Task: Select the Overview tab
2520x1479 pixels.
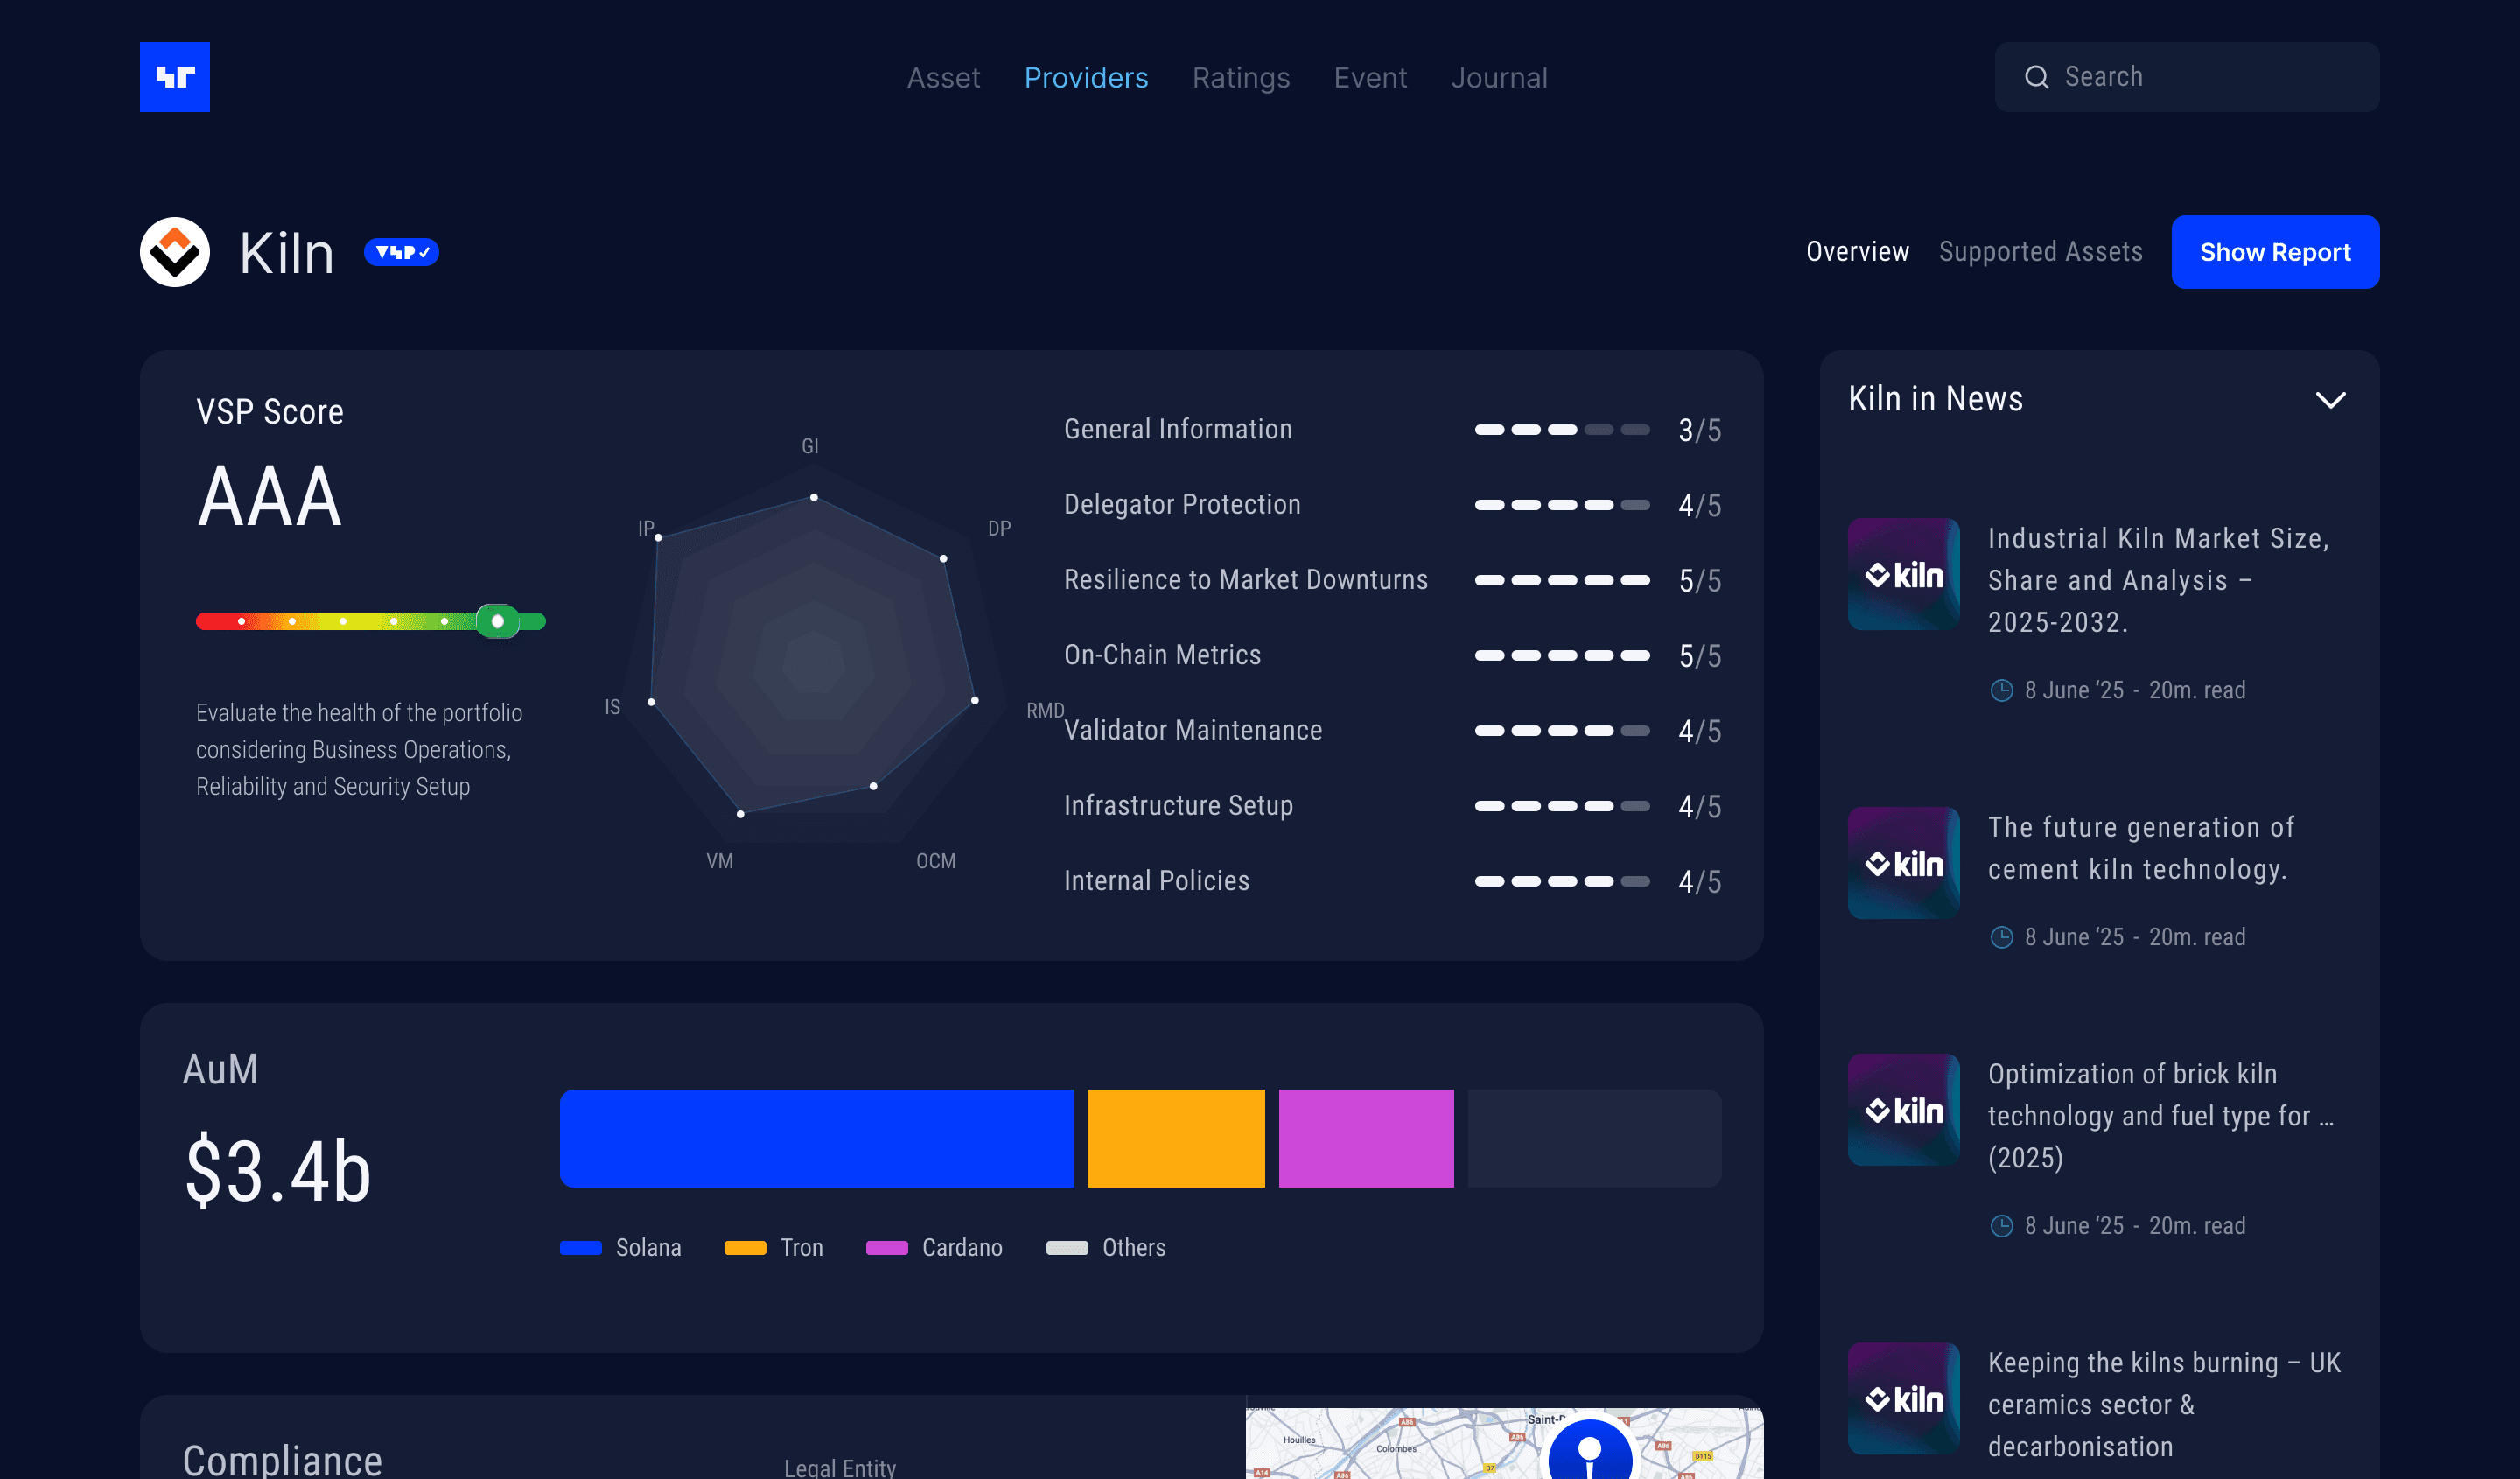Action: point(1857,252)
